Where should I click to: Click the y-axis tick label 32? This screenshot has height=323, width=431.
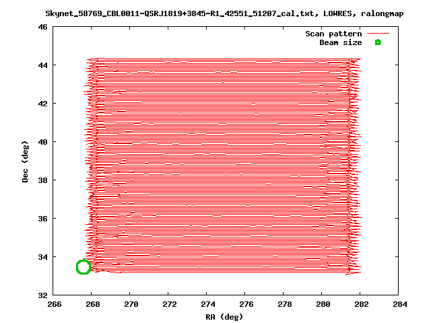pos(42,295)
